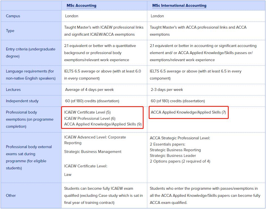Image resolution: width=266 pixels, height=209 pixels.
Task: Click 2 Essentials papers: text
Action: pos(167,144)
